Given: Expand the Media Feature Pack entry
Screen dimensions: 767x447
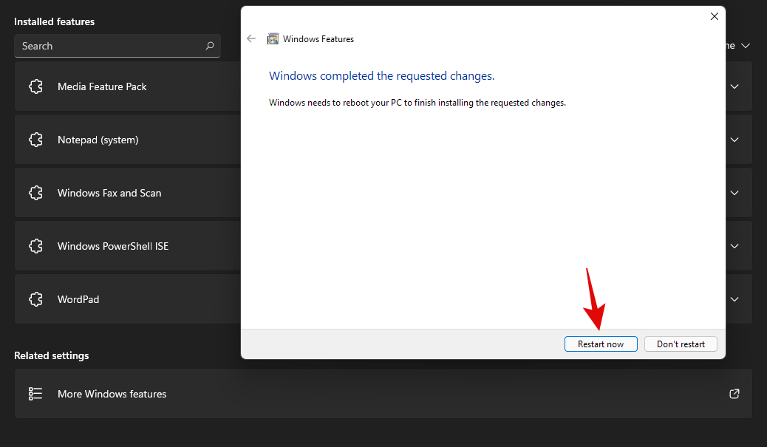Looking at the screenshot, I should point(734,86).
